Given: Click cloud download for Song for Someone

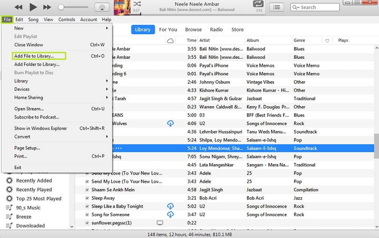Looking at the screenshot, I should [171, 214].
